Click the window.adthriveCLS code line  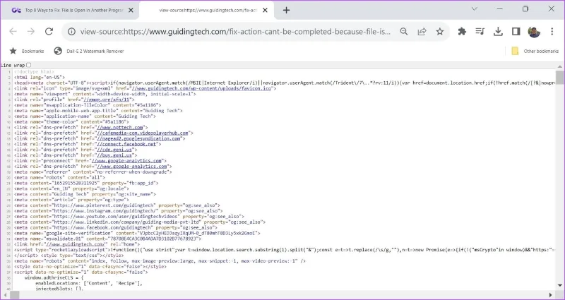tap(54, 277)
